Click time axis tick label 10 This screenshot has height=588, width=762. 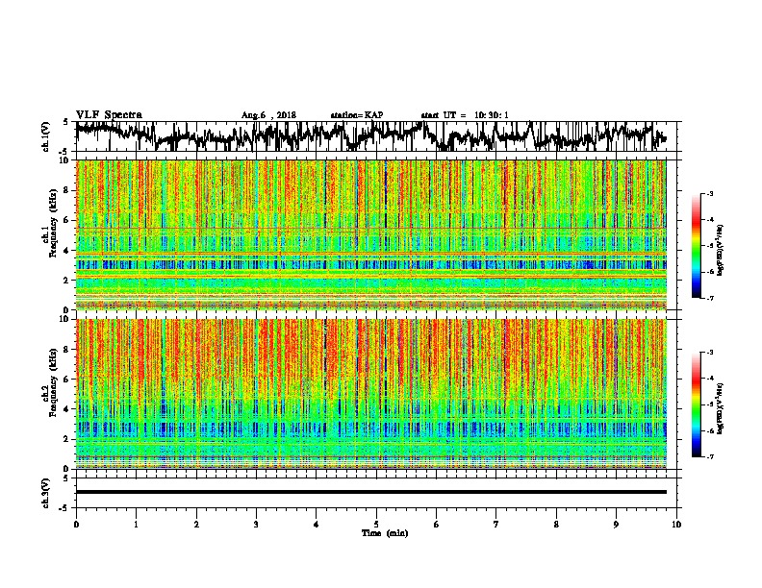676,525
